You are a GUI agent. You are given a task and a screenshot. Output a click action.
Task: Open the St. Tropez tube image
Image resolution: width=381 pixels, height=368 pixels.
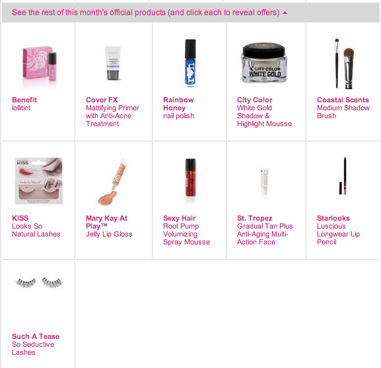coord(264,182)
